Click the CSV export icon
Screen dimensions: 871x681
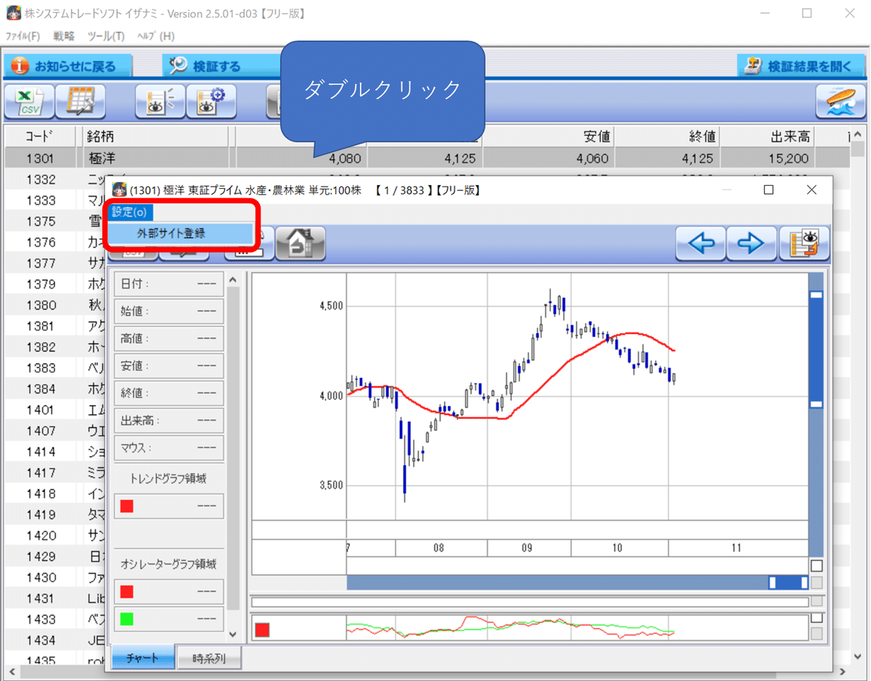pos(28,102)
